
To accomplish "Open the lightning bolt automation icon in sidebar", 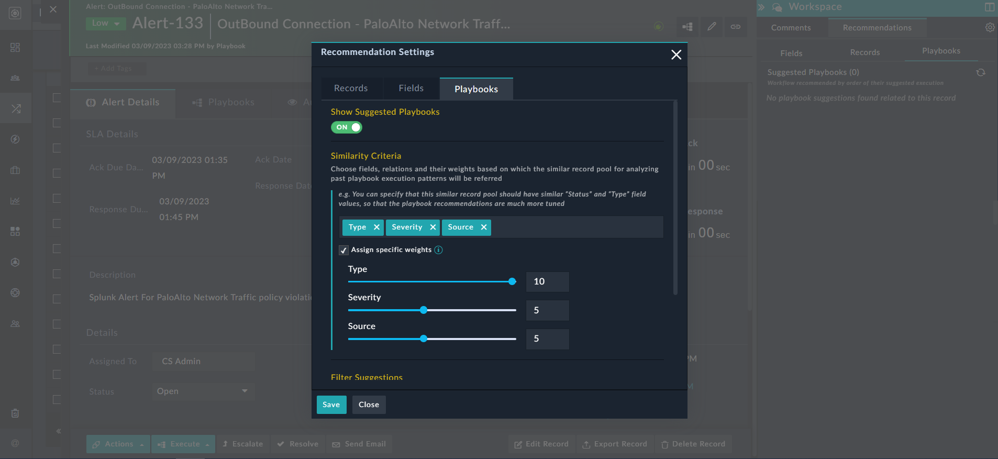I will click(15, 139).
